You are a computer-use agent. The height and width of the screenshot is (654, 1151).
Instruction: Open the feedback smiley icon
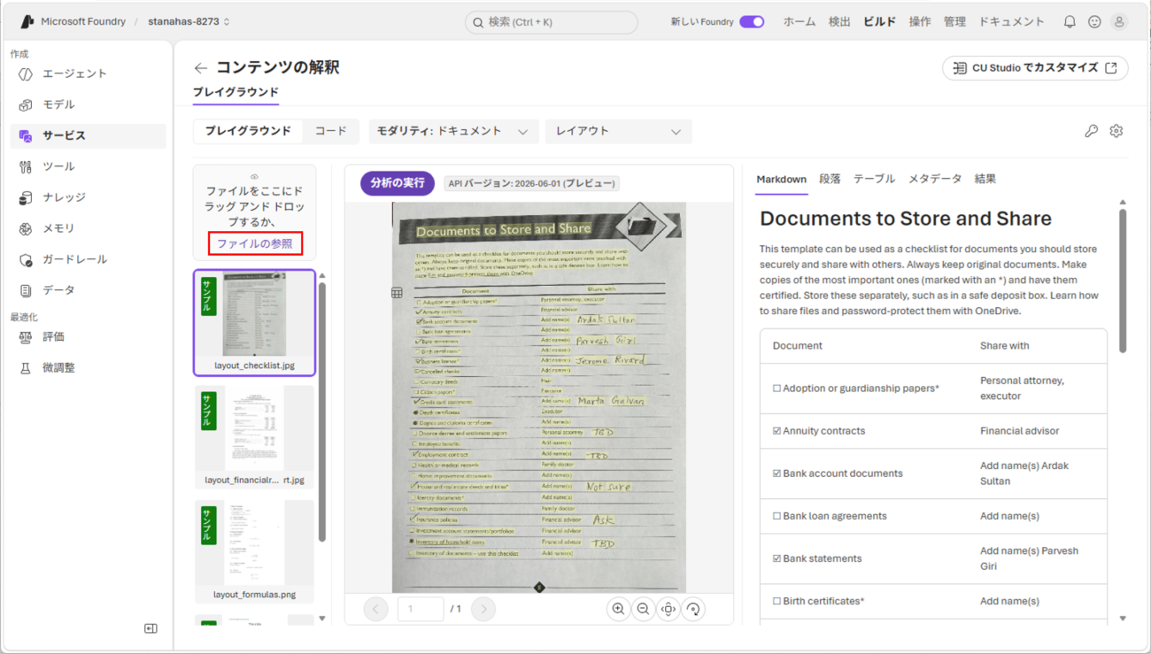(1094, 22)
